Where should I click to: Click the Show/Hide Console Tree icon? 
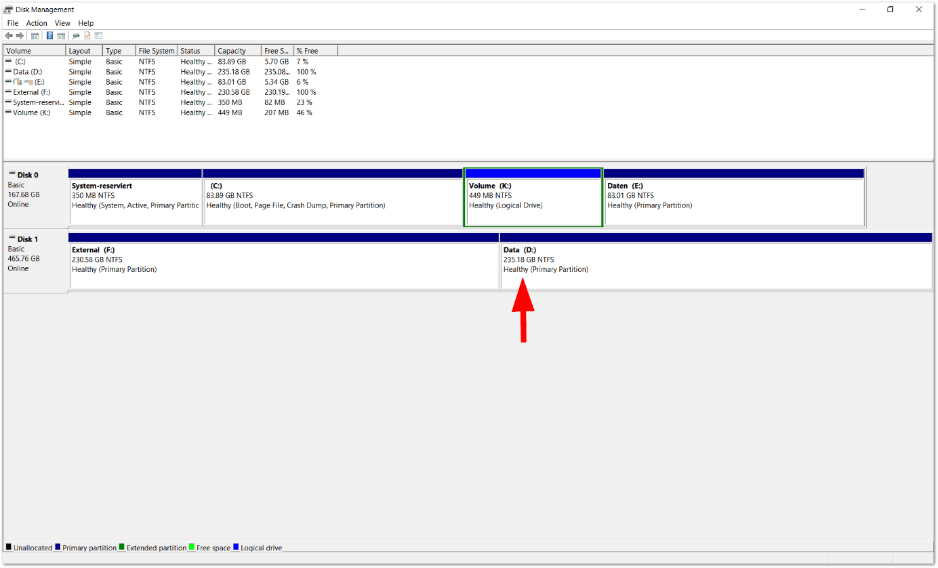point(35,36)
